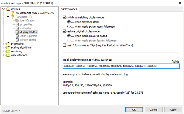The width and height of the screenshot is (184, 114).
Task: Click the user interface tree label
Action: click(x=19, y=55)
